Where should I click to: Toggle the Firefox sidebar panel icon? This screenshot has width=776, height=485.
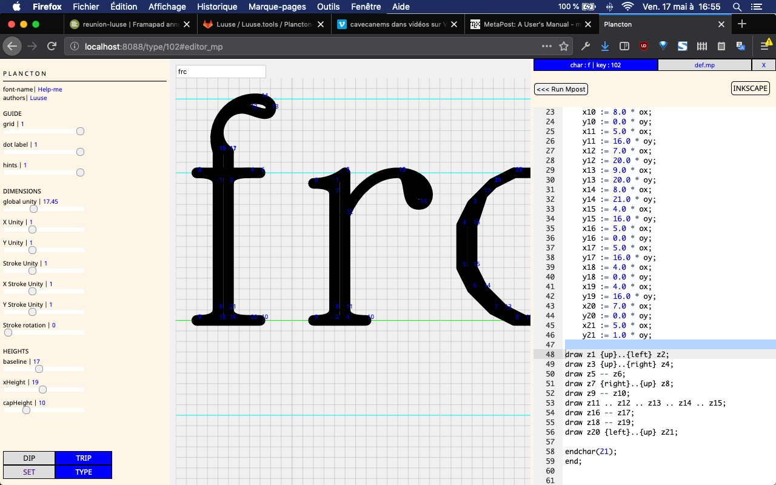pyautogui.click(x=624, y=46)
